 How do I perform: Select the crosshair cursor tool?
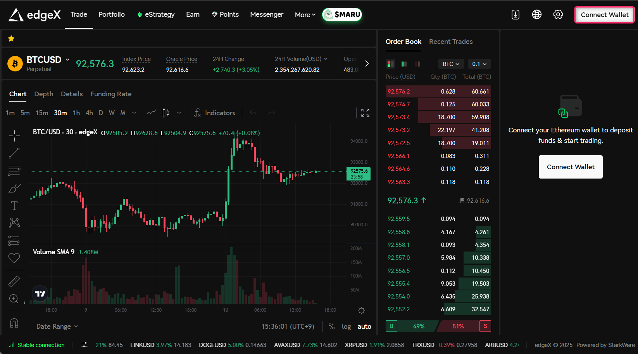tap(14, 136)
